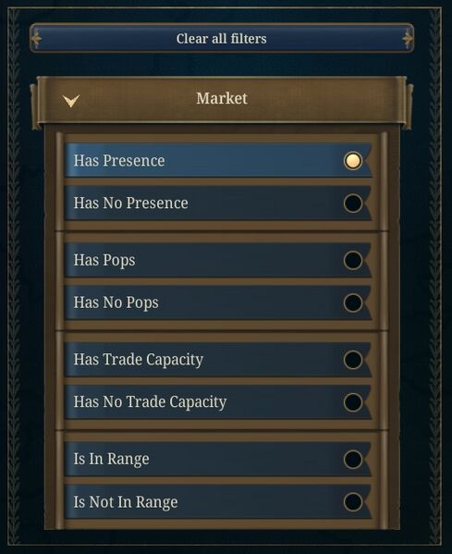The image size is (452, 554).
Task: Enable the Is Not In Range radio circle
Action: point(353,502)
